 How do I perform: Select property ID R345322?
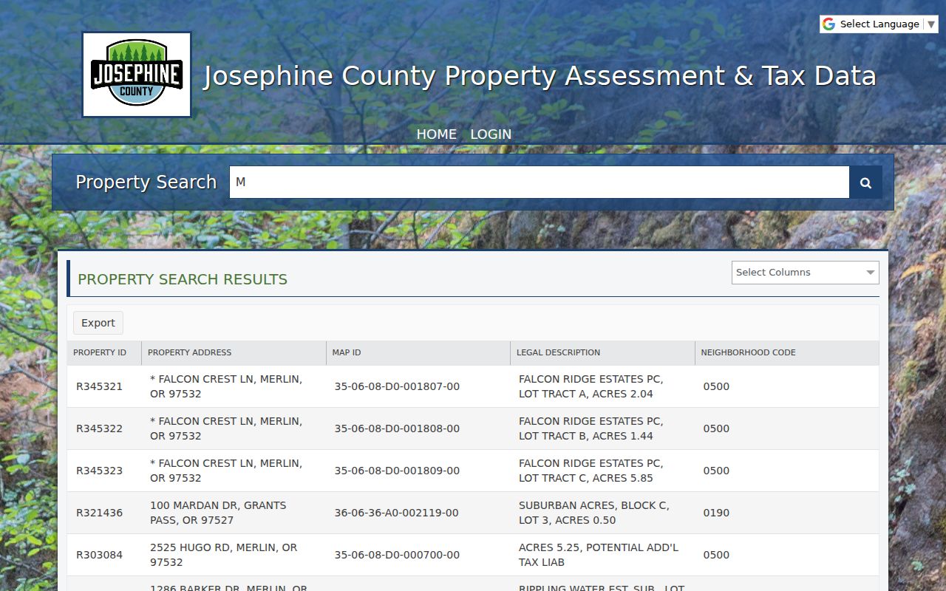click(99, 428)
